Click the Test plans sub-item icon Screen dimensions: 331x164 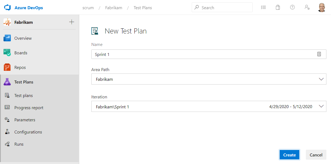coord(7,95)
